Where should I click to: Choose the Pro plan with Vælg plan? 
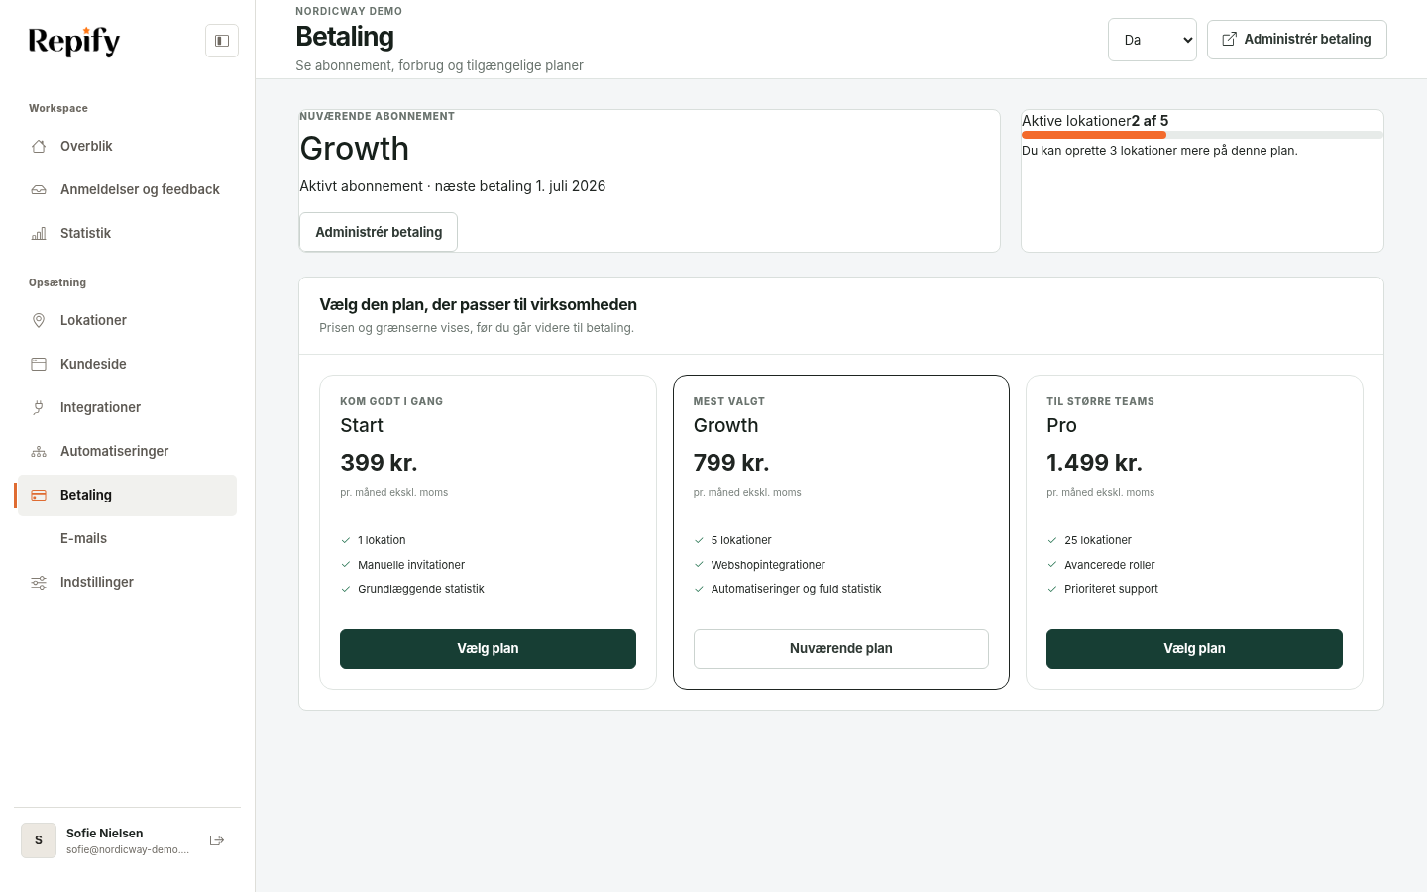pyautogui.click(x=1194, y=649)
